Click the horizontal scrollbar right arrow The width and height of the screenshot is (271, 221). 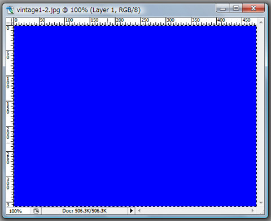click(253, 210)
